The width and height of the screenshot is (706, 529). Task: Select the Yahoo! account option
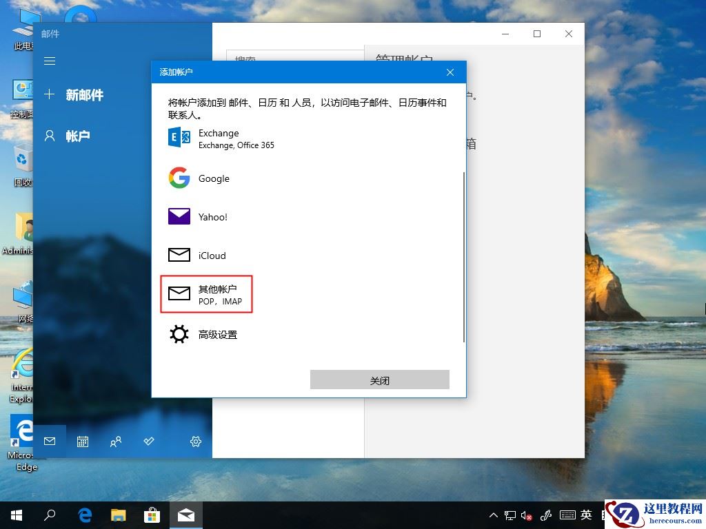(212, 217)
